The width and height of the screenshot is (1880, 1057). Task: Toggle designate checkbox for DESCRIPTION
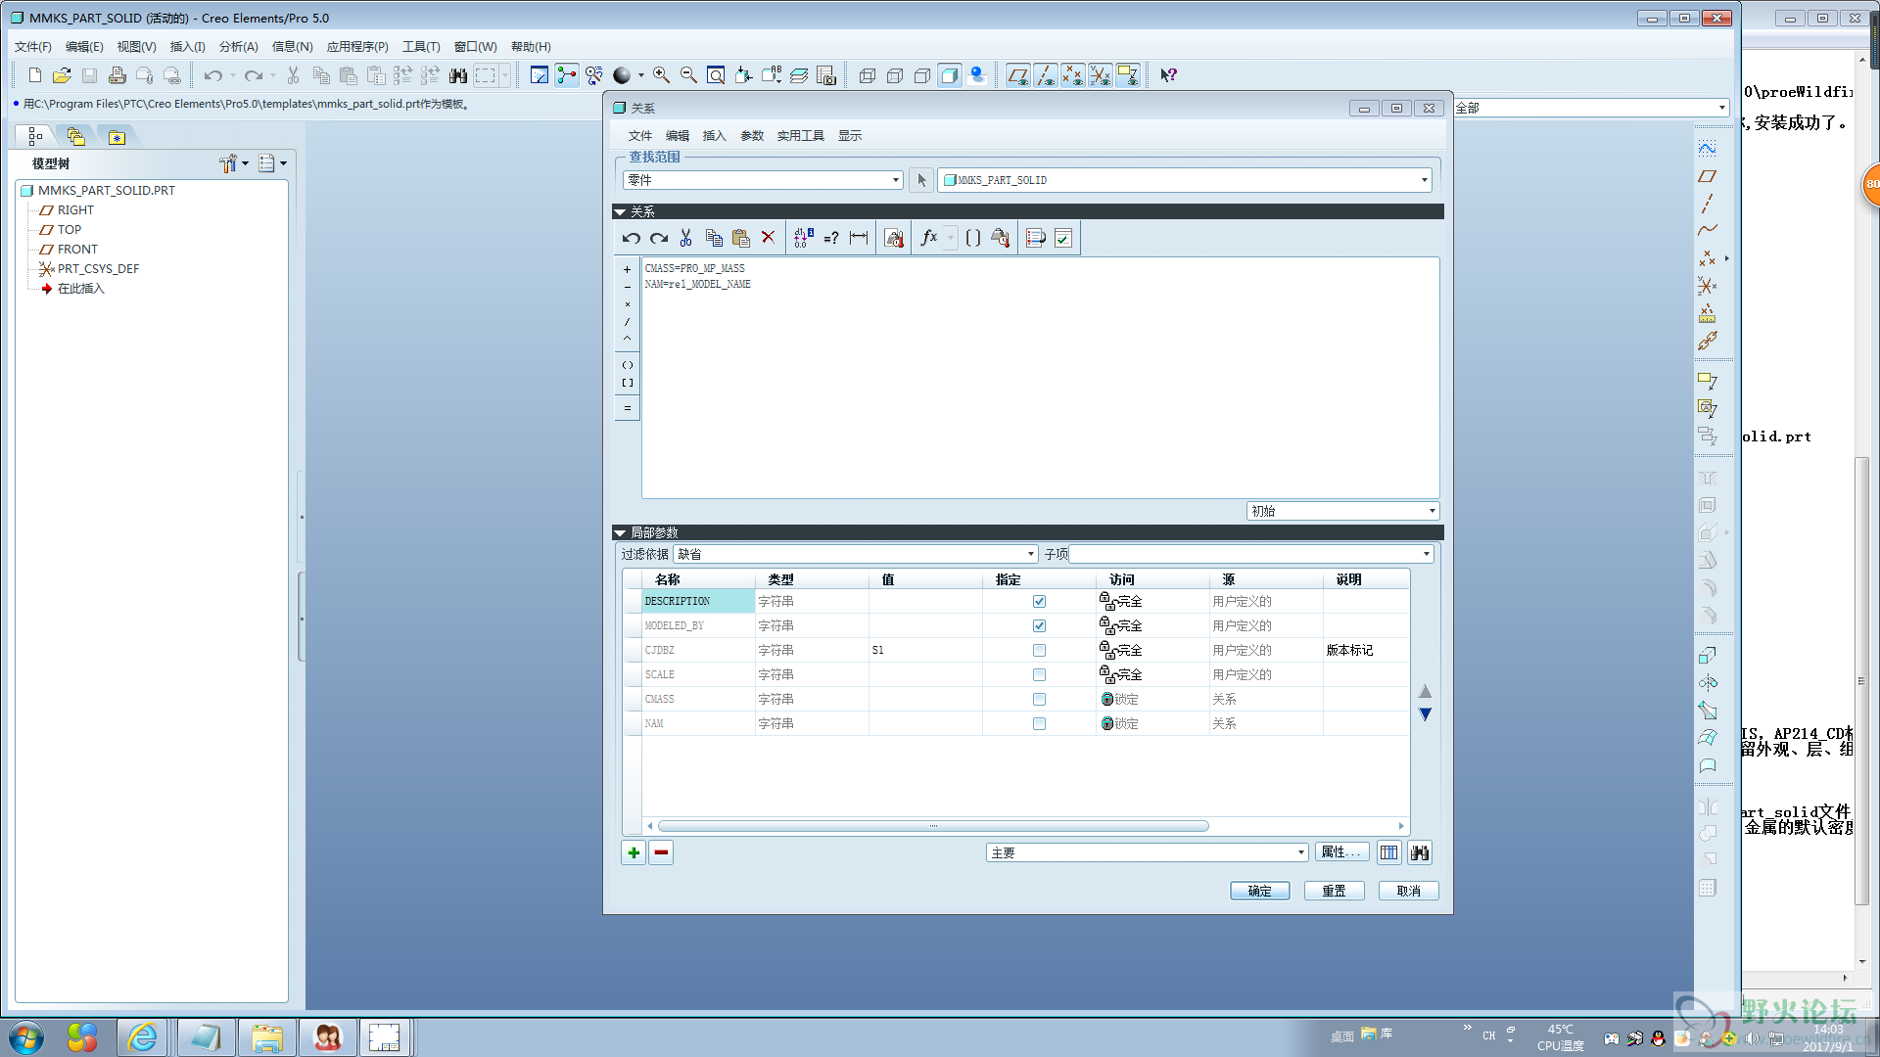1039,602
